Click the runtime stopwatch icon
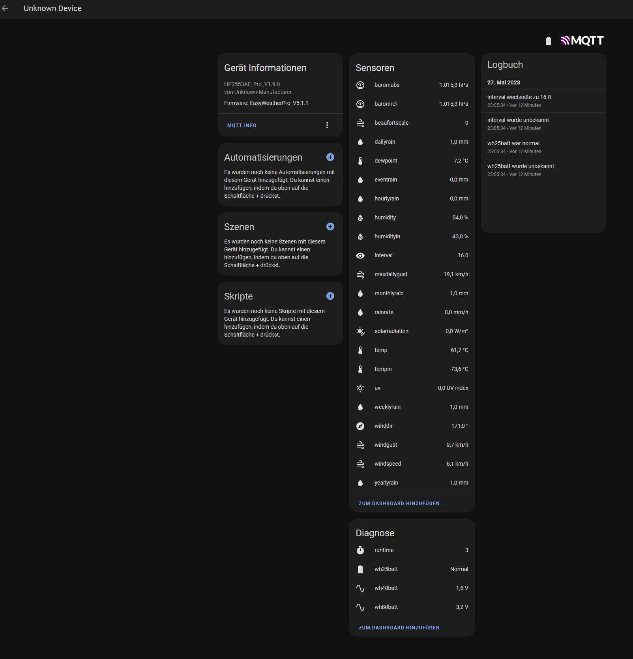 point(360,550)
